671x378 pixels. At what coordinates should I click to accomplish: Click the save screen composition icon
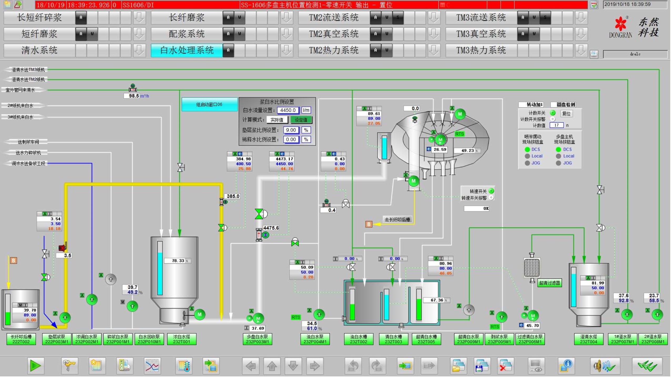point(482,366)
